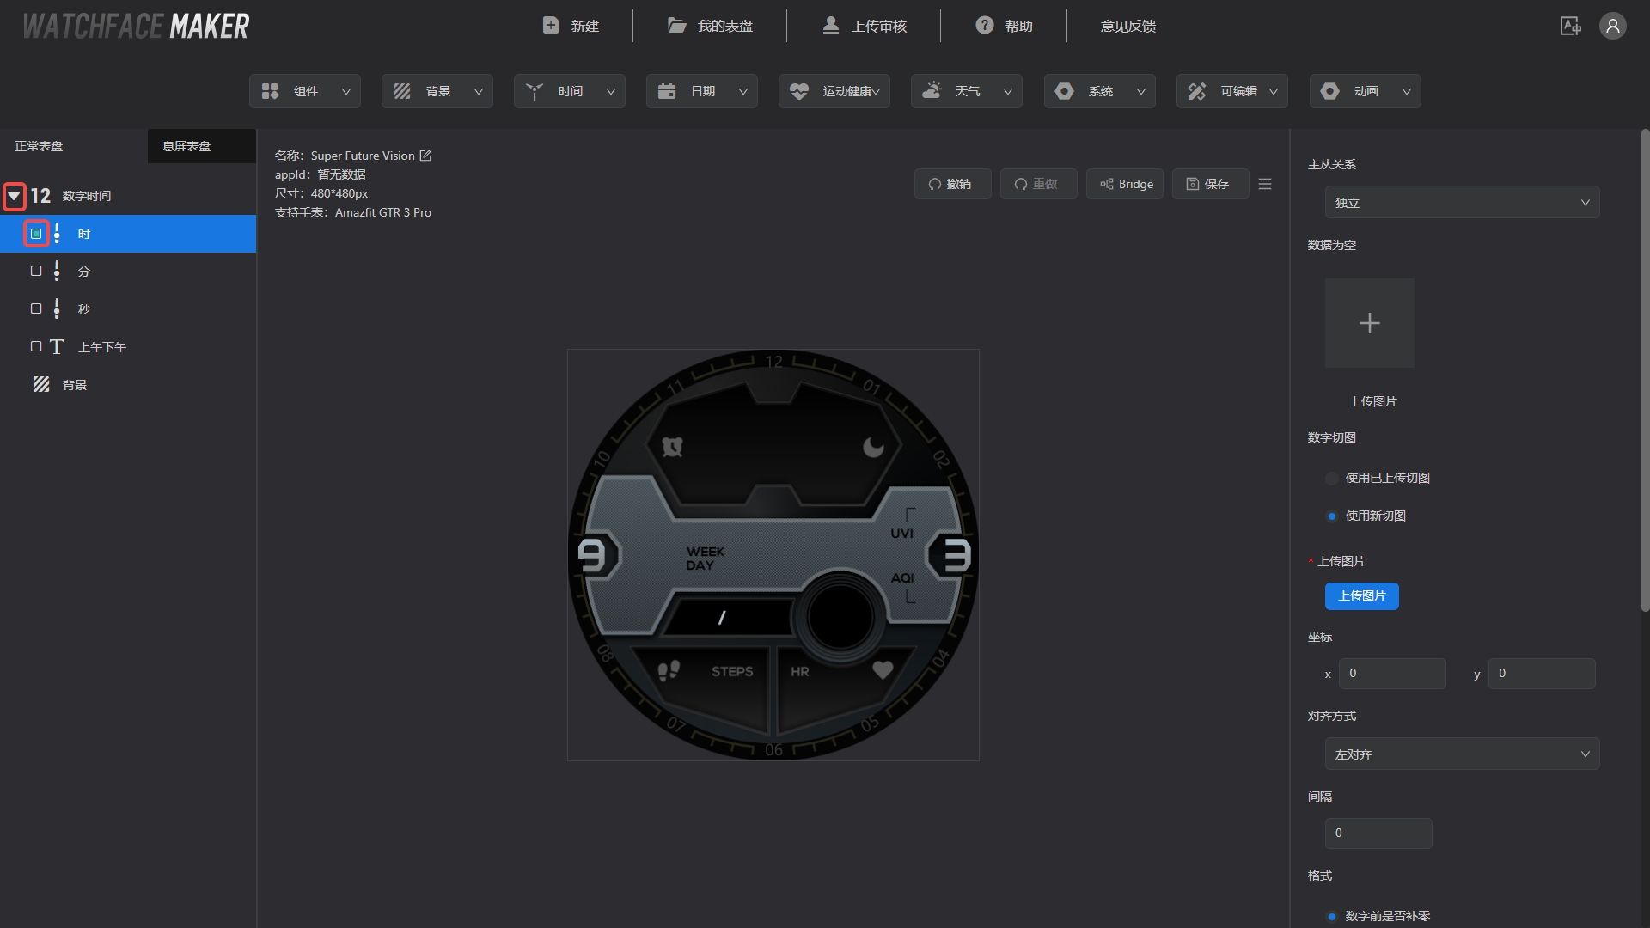
Task: Click the edit name pencil icon
Action: [x=425, y=156]
